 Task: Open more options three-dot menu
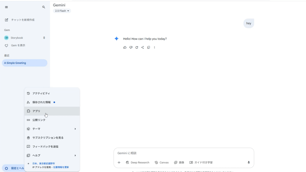(154, 47)
